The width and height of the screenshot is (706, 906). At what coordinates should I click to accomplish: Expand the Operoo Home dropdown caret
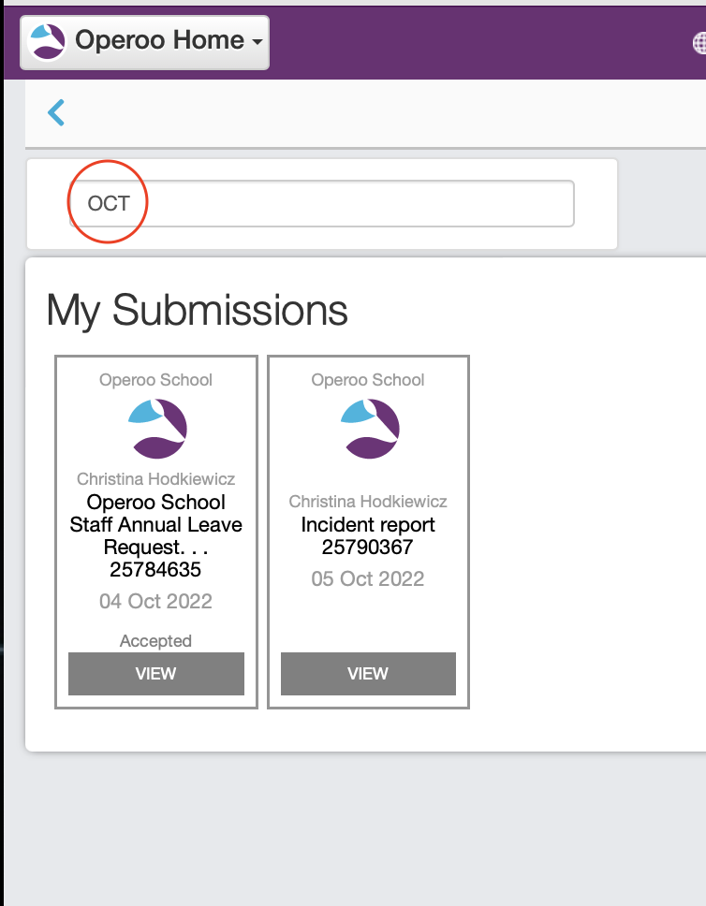pos(256,42)
